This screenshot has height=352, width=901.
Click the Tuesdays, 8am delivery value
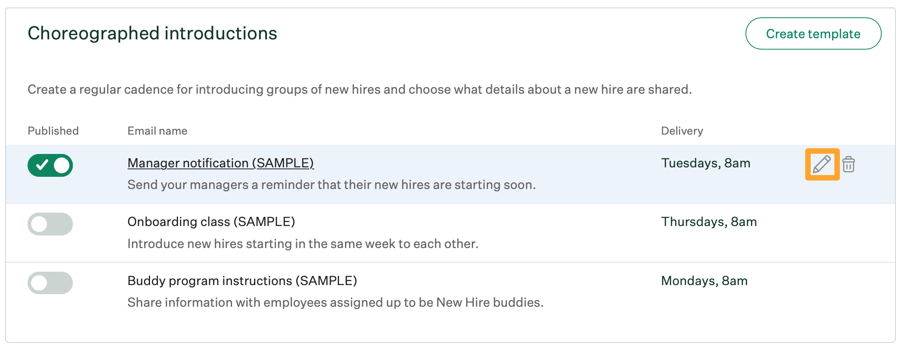[x=706, y=163]
